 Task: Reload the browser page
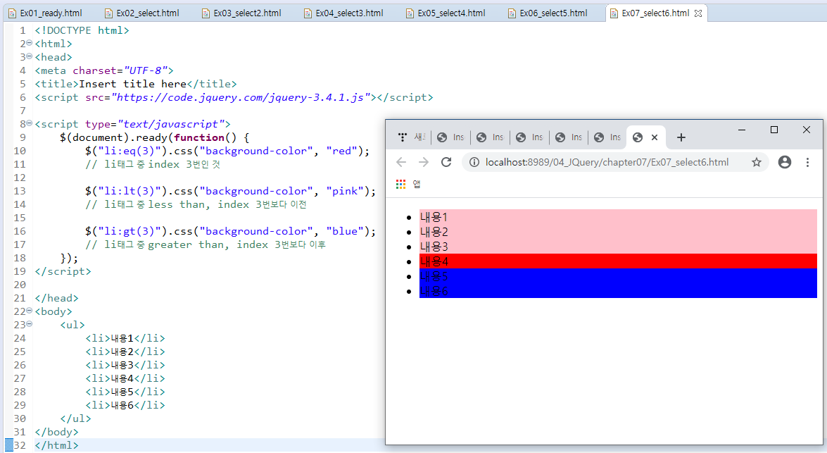(x=446, y=162)
